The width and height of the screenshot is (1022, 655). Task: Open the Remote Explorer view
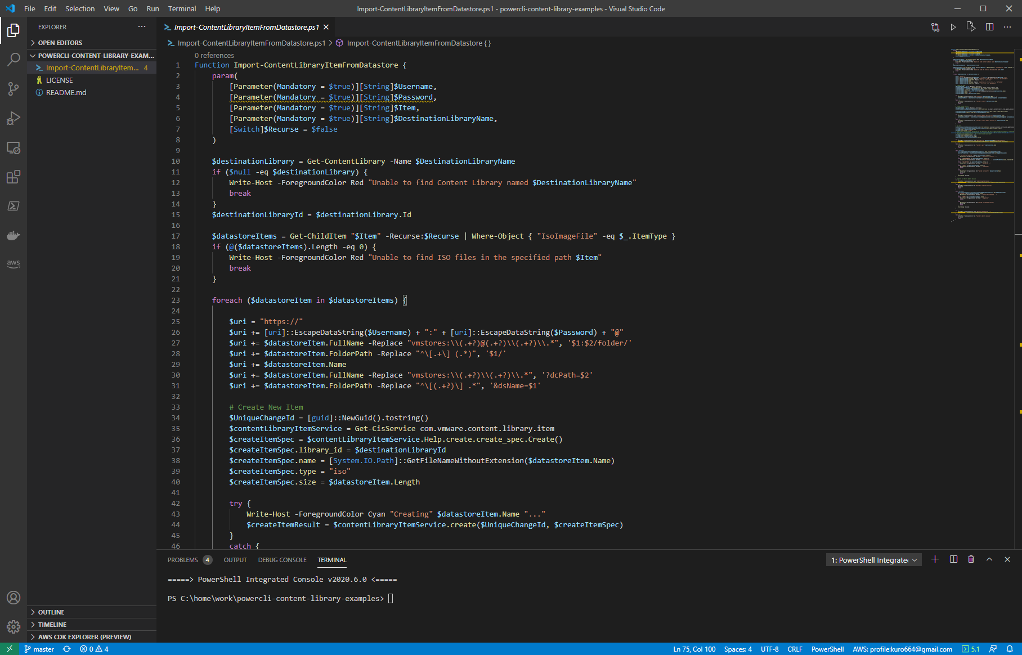[x=14, y=147]
